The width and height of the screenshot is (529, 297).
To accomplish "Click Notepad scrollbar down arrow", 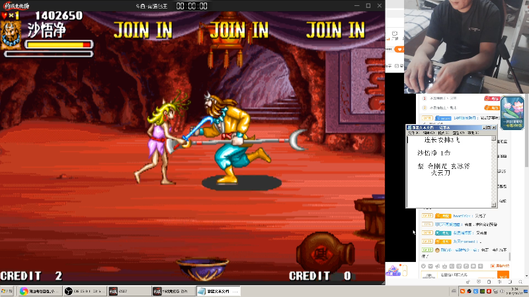I will click(493, 205).
